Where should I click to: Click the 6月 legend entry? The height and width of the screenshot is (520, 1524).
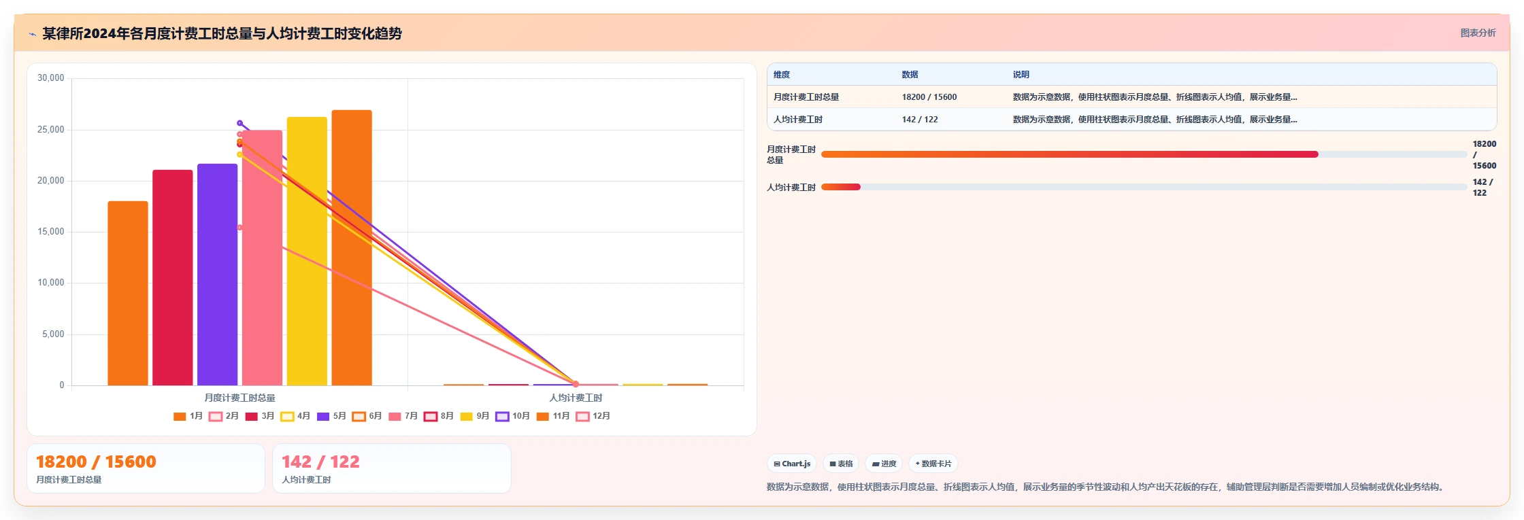(x=367, y=416)
